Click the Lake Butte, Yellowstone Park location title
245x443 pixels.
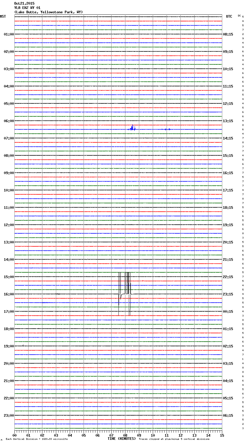(x=48, y=12)
